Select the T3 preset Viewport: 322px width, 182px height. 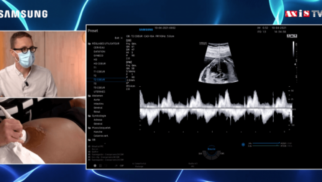95,84
